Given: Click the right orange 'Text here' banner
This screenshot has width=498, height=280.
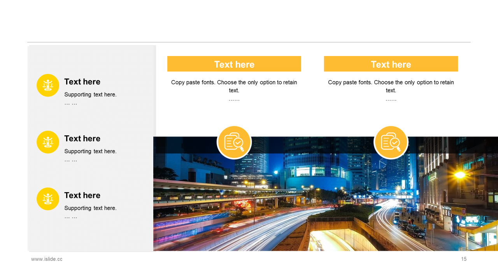Looking at the screenshot, I should click(x=391, y=64).
